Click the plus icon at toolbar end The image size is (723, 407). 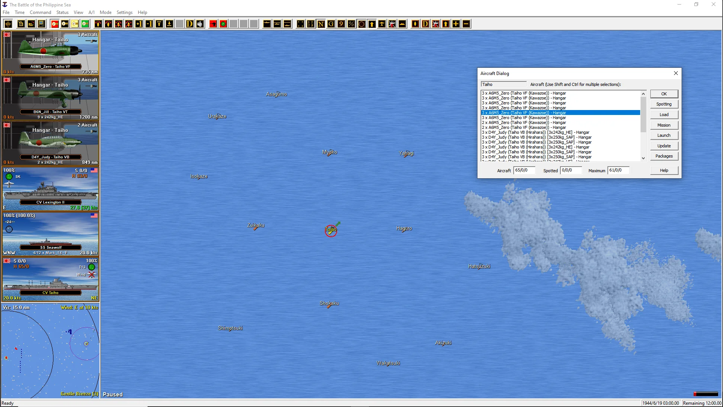(x=456, y=24)
